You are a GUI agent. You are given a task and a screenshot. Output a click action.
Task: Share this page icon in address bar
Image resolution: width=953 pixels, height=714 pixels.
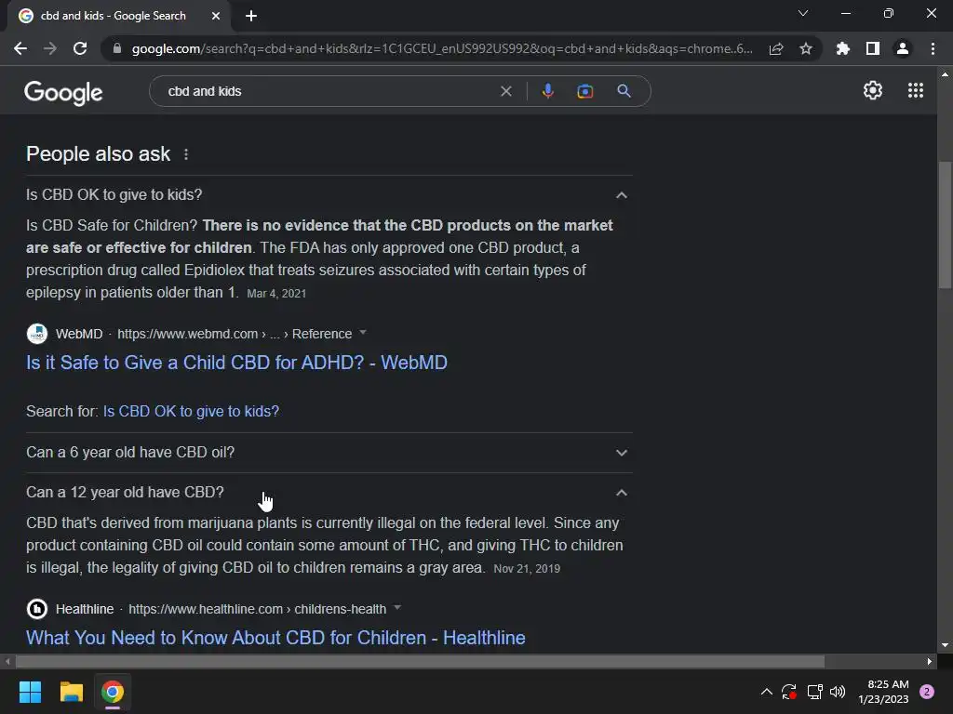pyautogui.click(x=776, y=48)
